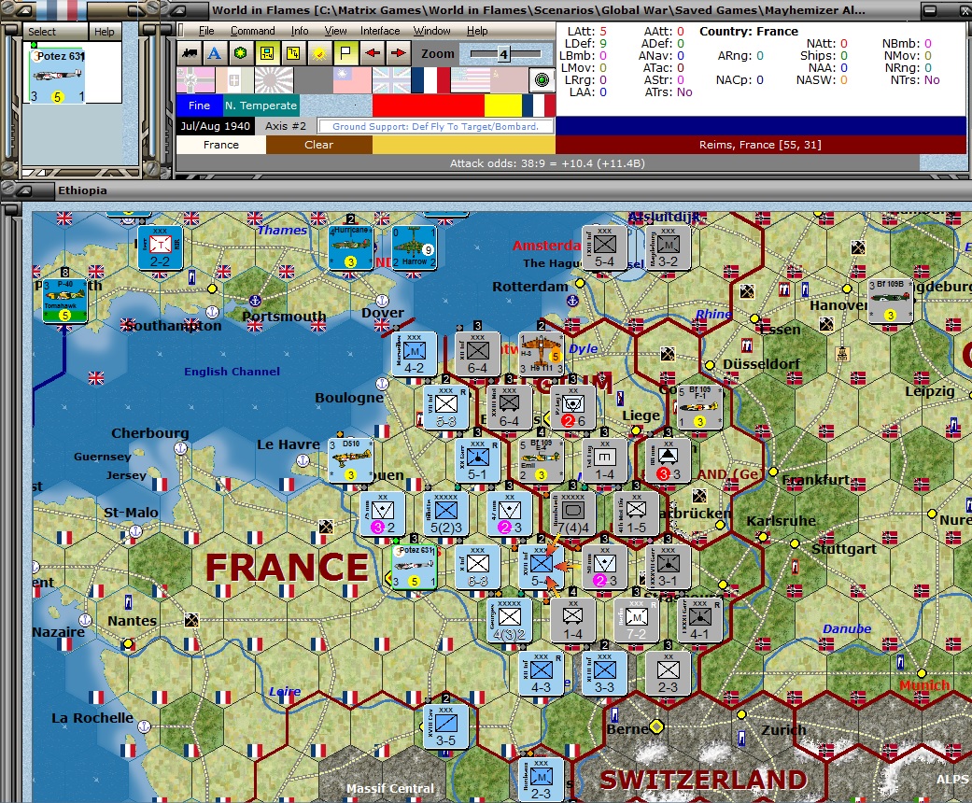Select the He 111 bomber counter in Belgium
The height and width of the screenshot is (803, 972).
[541, 354]
